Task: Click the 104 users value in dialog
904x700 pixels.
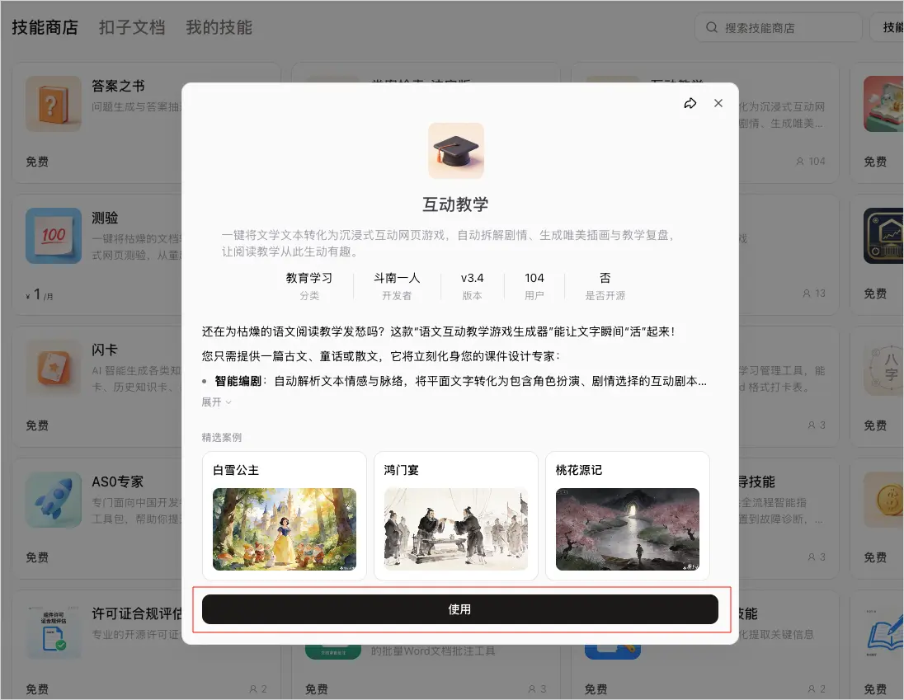Action: click(x=534, y=278)
